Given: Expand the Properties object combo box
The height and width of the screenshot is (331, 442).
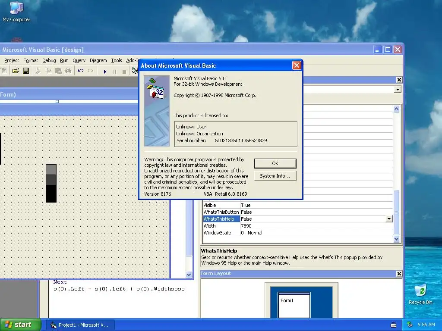Looking at the screenshot, I should (x=398, y=90).
